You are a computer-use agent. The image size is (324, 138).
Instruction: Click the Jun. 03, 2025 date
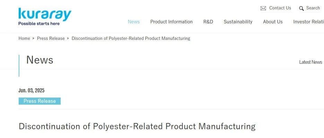[32, 90]
